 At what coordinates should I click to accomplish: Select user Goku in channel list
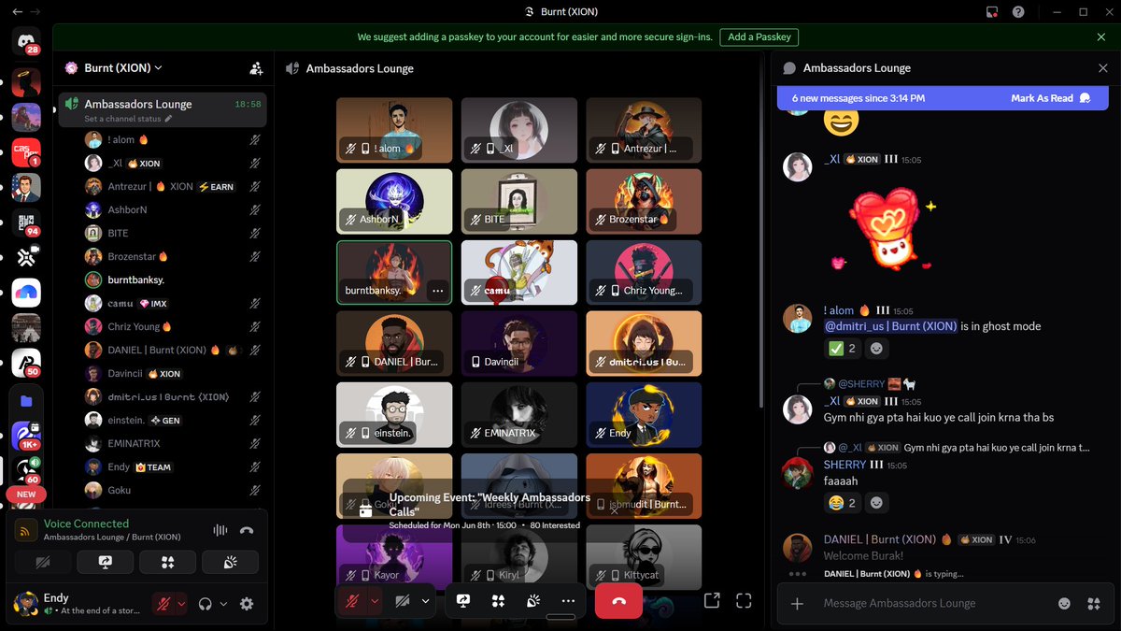(x=173, y=490)
